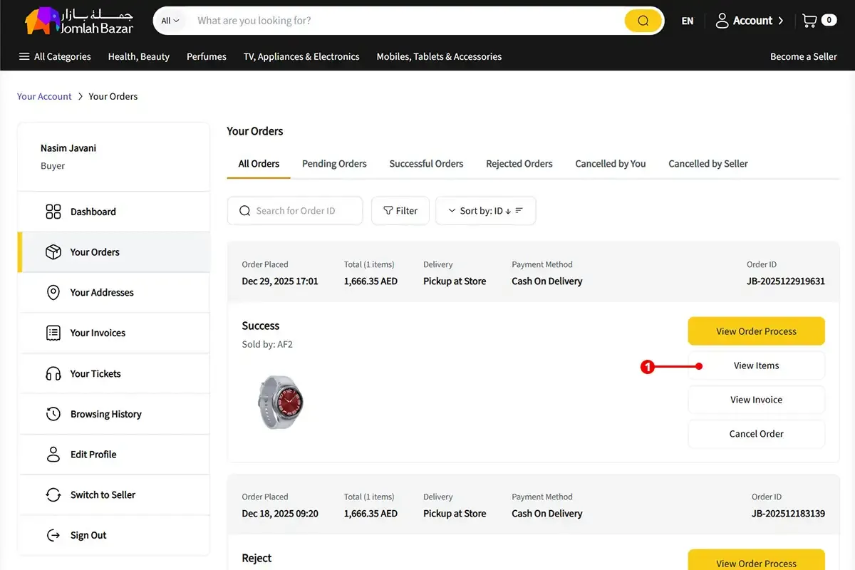
Task: Click the yellow search magnifier button
Action: (643, 21)
